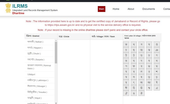Screen dimensions: 170x104
Task: Filter by letter ৰ
Action: click(x=134, y=71)
